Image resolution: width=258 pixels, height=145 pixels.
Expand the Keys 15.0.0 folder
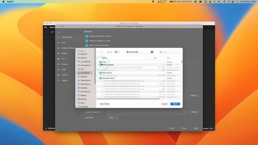click(x=98, y=73)
